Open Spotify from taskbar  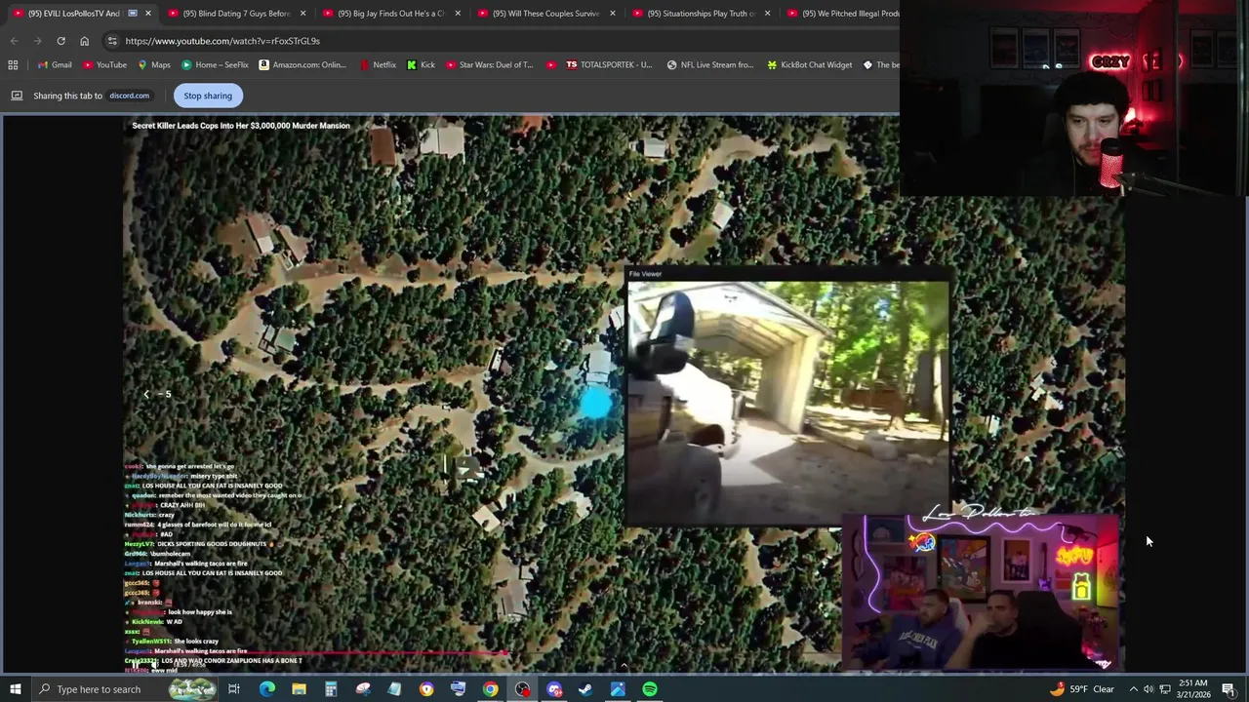coord(650,689)
